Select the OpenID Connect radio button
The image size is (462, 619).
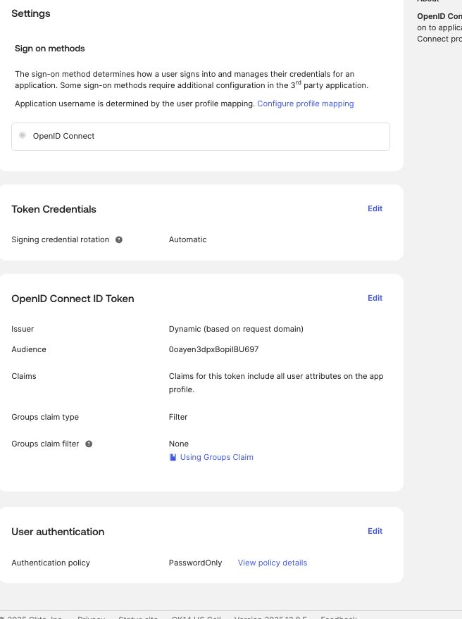[x=23, y=136]
